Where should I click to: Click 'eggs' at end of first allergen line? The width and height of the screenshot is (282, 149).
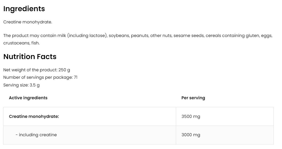266,36
